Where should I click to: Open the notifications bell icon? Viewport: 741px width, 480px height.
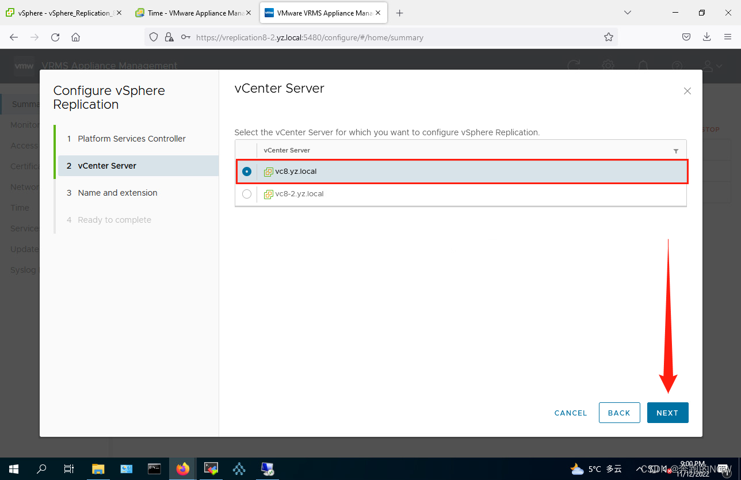pyautogui.click(x=643, y=66)
